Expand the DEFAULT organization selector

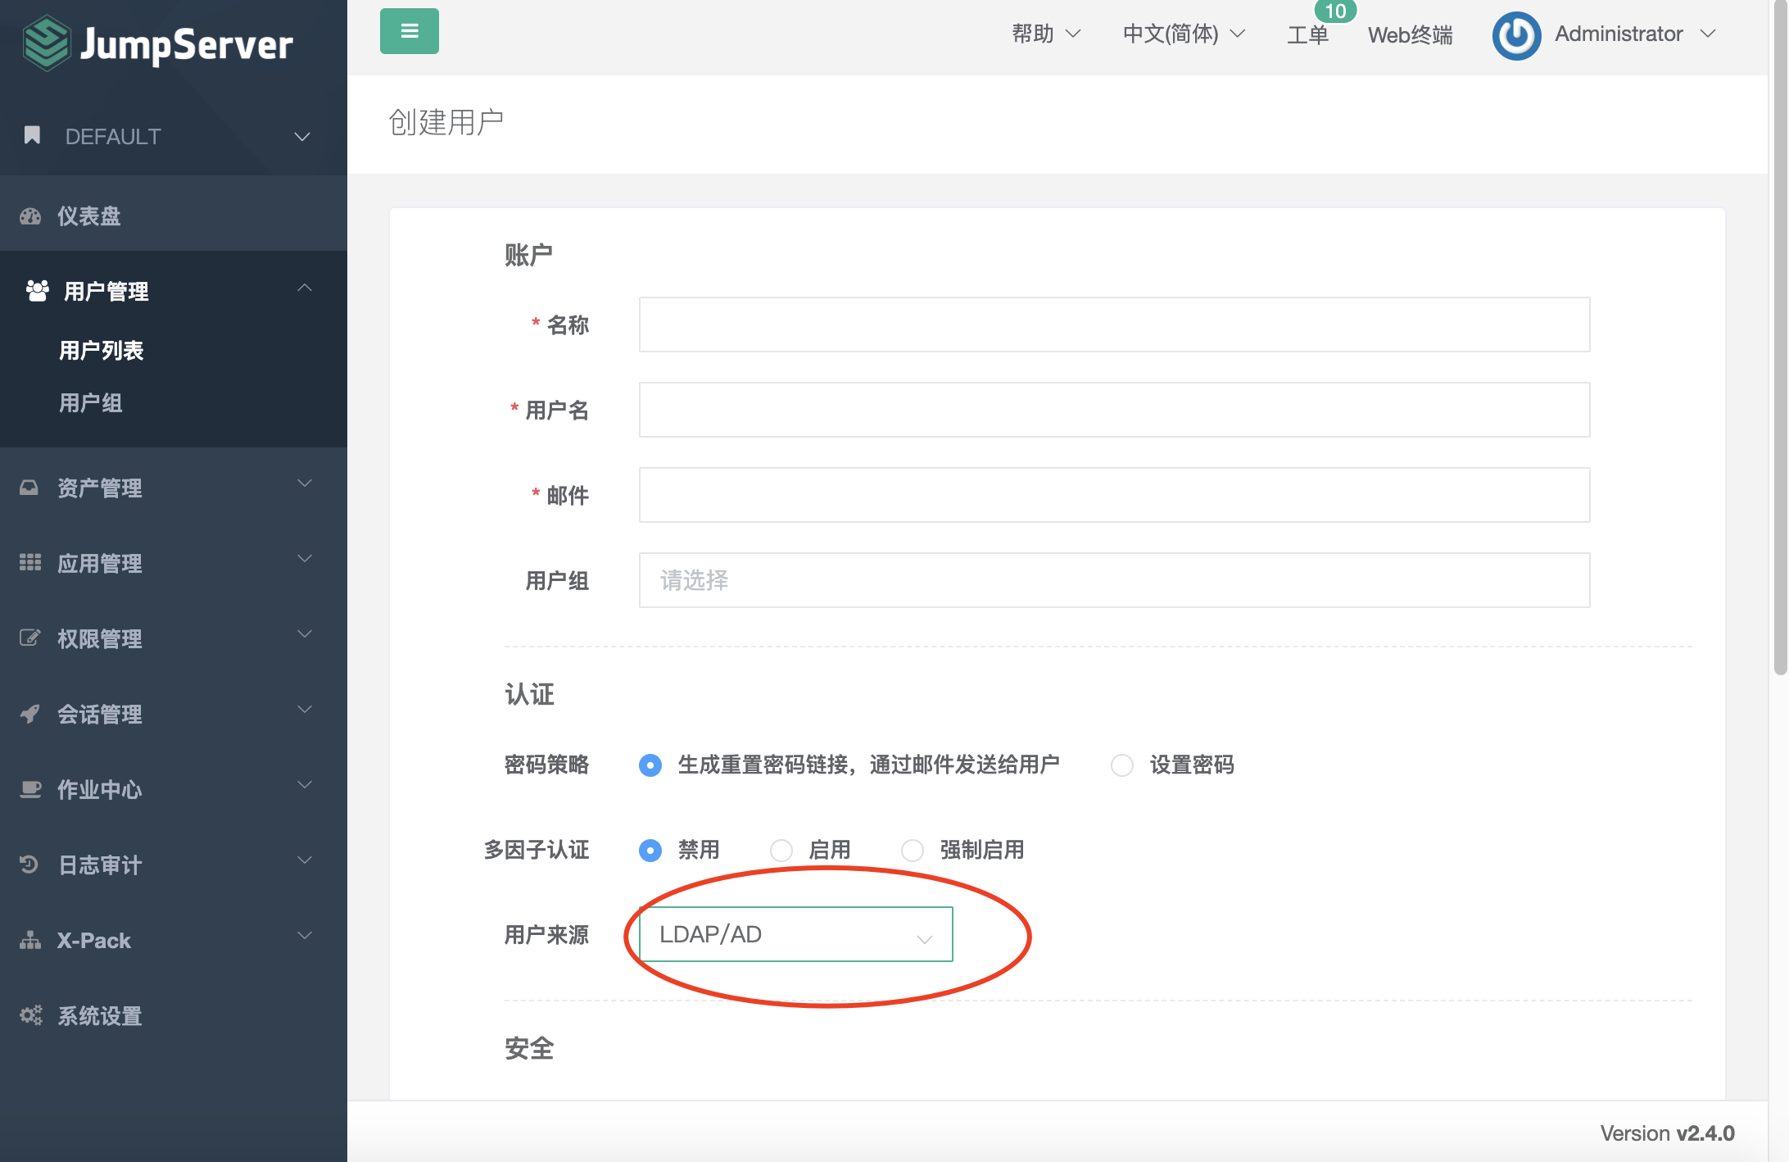coord(302,137)
